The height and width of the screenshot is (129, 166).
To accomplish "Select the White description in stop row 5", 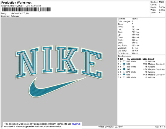I will pyautogui.click(x=133, y=72).
